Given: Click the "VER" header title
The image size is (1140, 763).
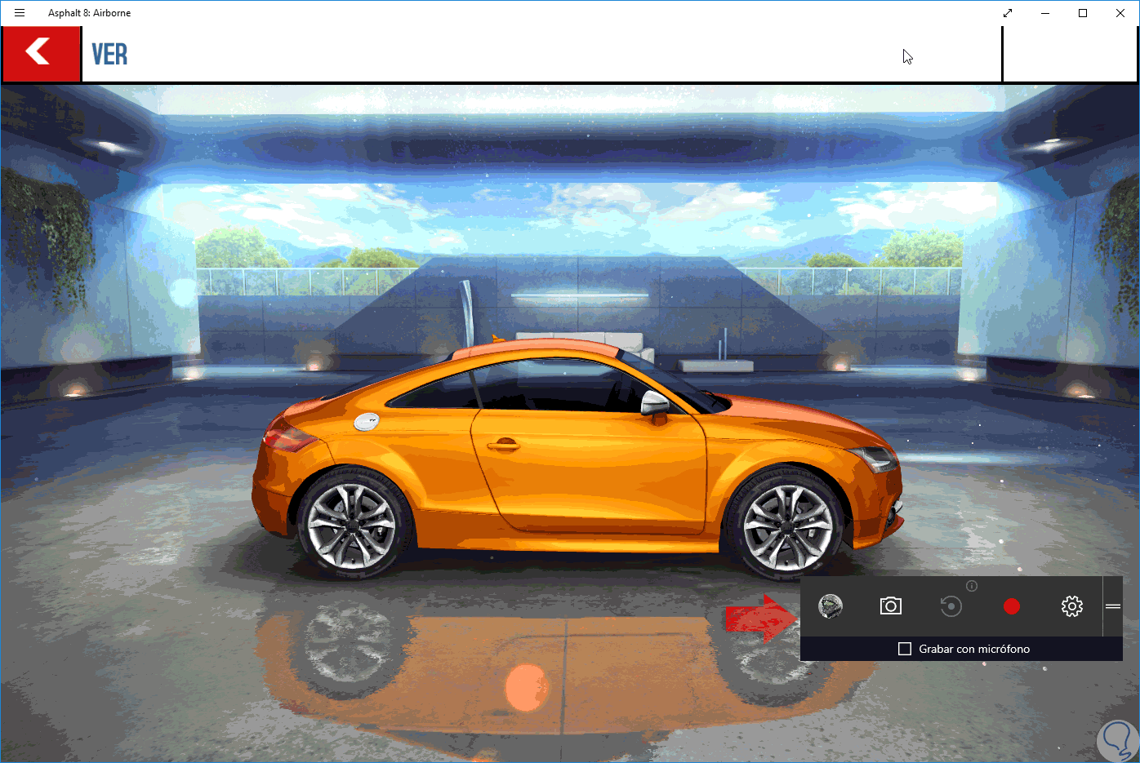Looking at the screenshot, I should (x=109, y=55).
